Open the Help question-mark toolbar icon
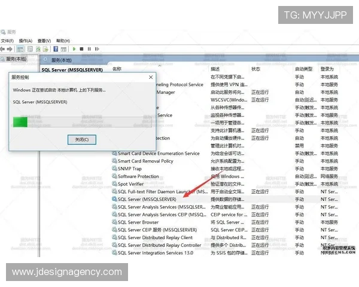Viewport: 359px width, 287px height. (x=56, y=49)
